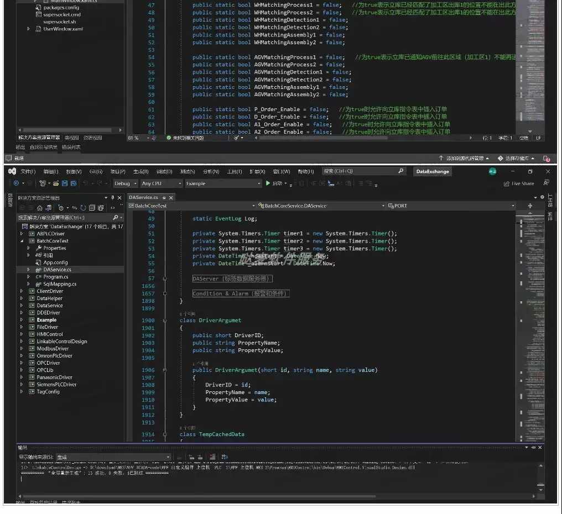Click the green Start debugging arrow
The width and height of the screenshot is (562, 514).
click(268, 183)
